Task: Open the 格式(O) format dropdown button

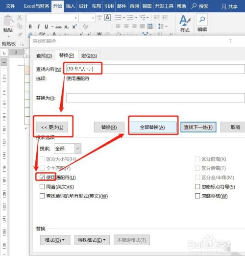Action: (x=55, y=240)
